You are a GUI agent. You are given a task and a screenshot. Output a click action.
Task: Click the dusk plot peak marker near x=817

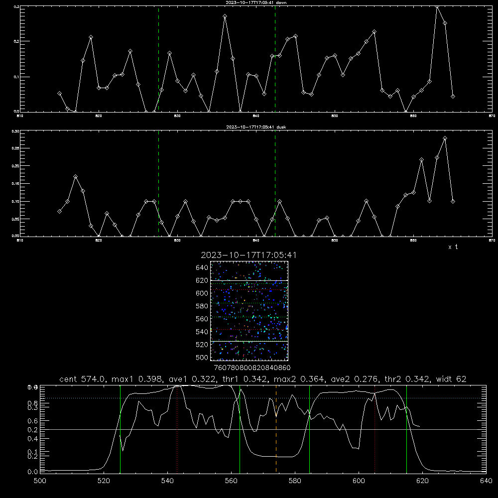[x=75, y=177]
